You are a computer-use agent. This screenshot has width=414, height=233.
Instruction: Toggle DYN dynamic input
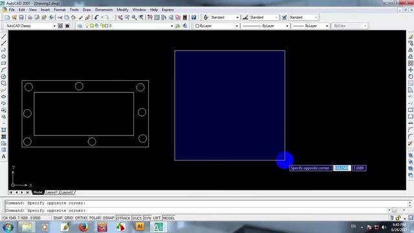(147, 218)
